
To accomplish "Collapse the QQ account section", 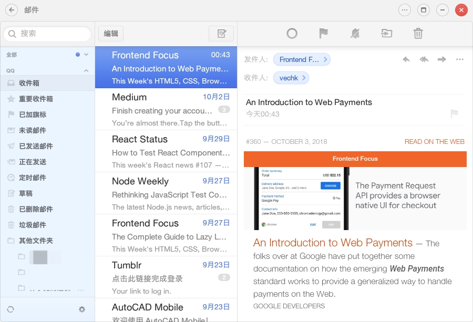I will [86, 70].
